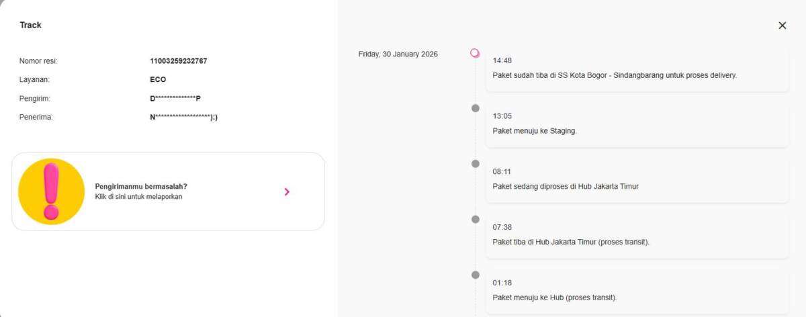The width and height of the screenshot is (806, 317).
Task: Click the yellow exclamation warning icon
Action: (51, 191)
